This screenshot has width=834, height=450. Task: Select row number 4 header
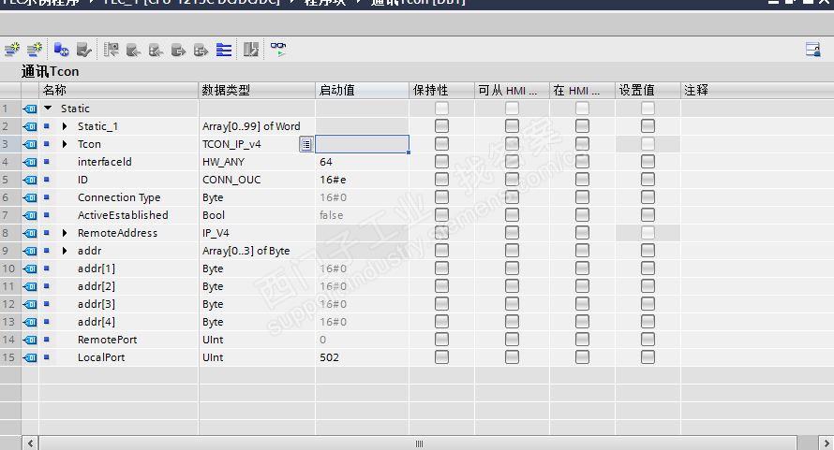10,162
